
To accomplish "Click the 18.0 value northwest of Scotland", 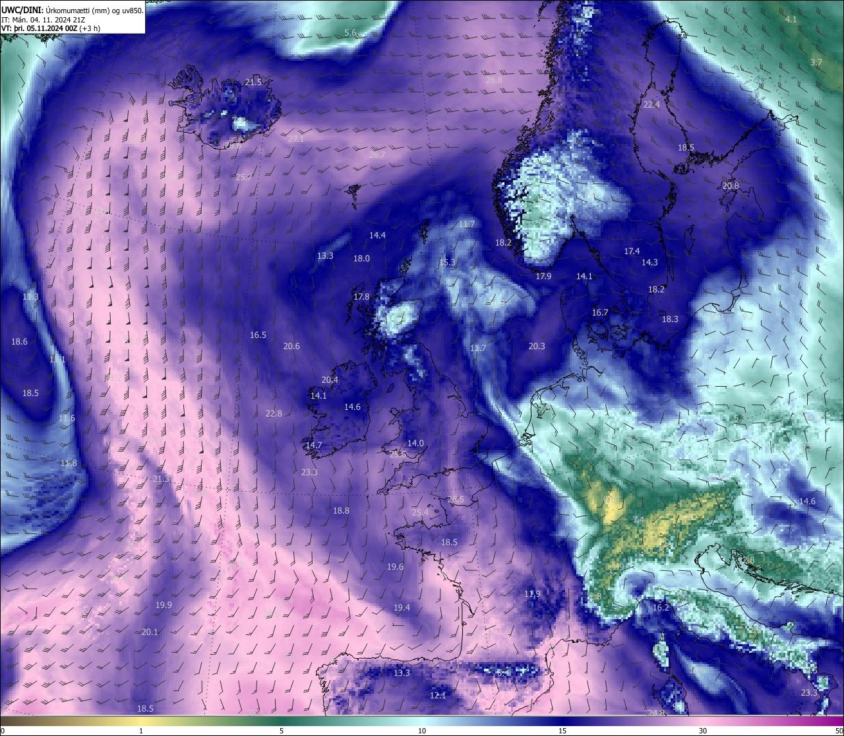I will point(361,258).
